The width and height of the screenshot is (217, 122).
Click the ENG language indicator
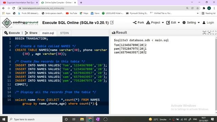195,119
